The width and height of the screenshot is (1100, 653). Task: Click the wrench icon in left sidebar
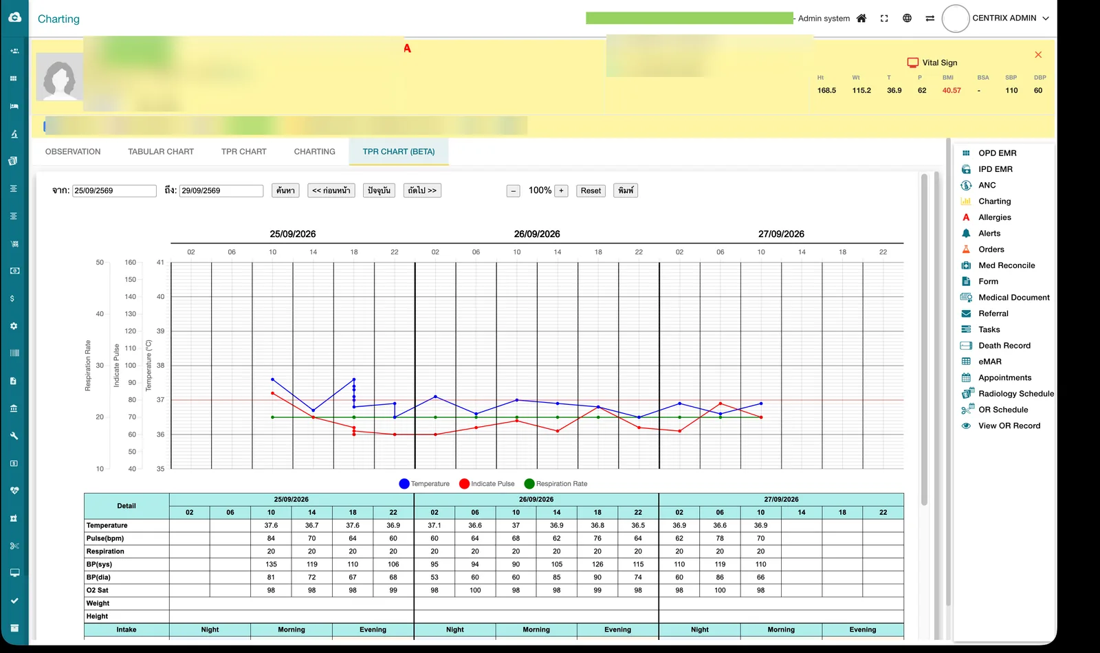(x=14, y=436)
